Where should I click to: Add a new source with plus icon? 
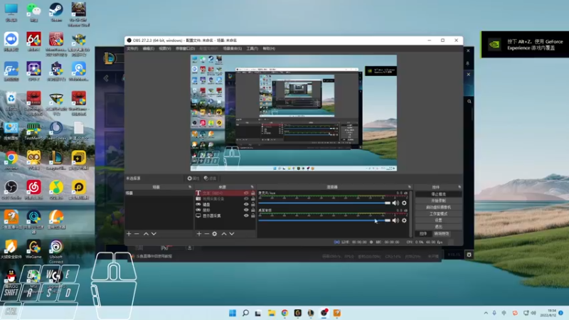[198, 233]
